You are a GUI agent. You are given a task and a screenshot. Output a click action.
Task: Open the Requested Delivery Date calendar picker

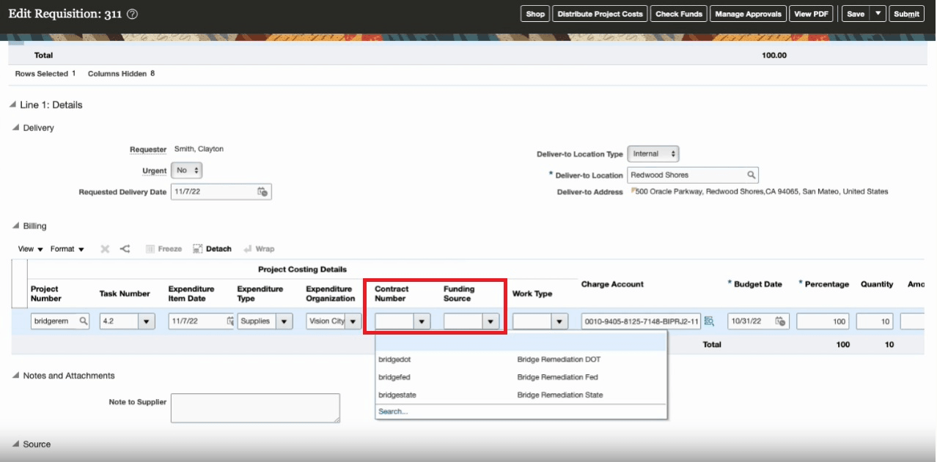(x=263, y=191)
